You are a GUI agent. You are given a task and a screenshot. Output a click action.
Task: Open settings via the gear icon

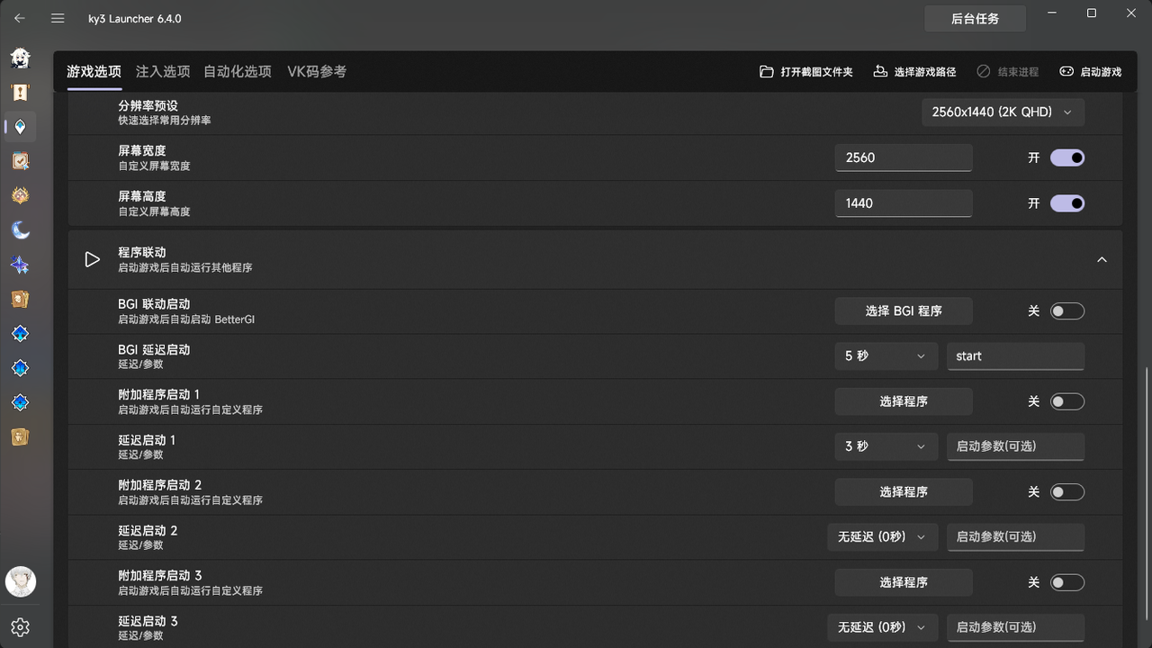pyautogui.click(x=20, y=627)
